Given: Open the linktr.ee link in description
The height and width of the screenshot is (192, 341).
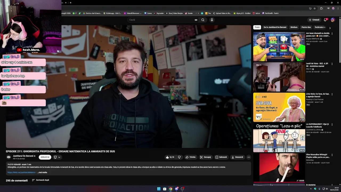Looking at the screenshot, I should coord(22,173).
